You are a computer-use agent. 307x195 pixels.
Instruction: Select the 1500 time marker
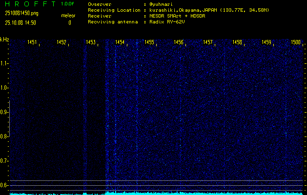296,43
